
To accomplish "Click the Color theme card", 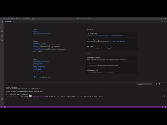I will 112,47.
